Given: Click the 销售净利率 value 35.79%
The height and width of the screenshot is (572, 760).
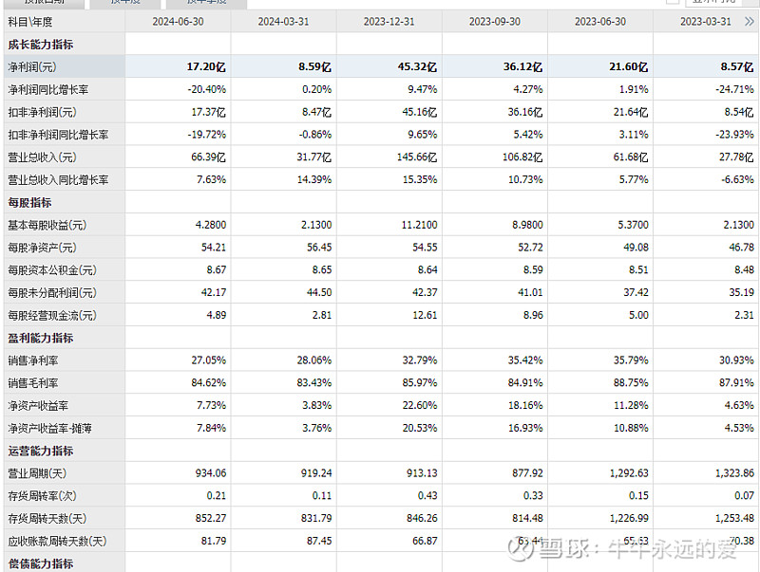Looking at the screenshot, I should point(631,360).
